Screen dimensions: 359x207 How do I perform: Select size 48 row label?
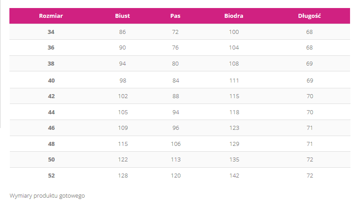click(x=51, y=144)
